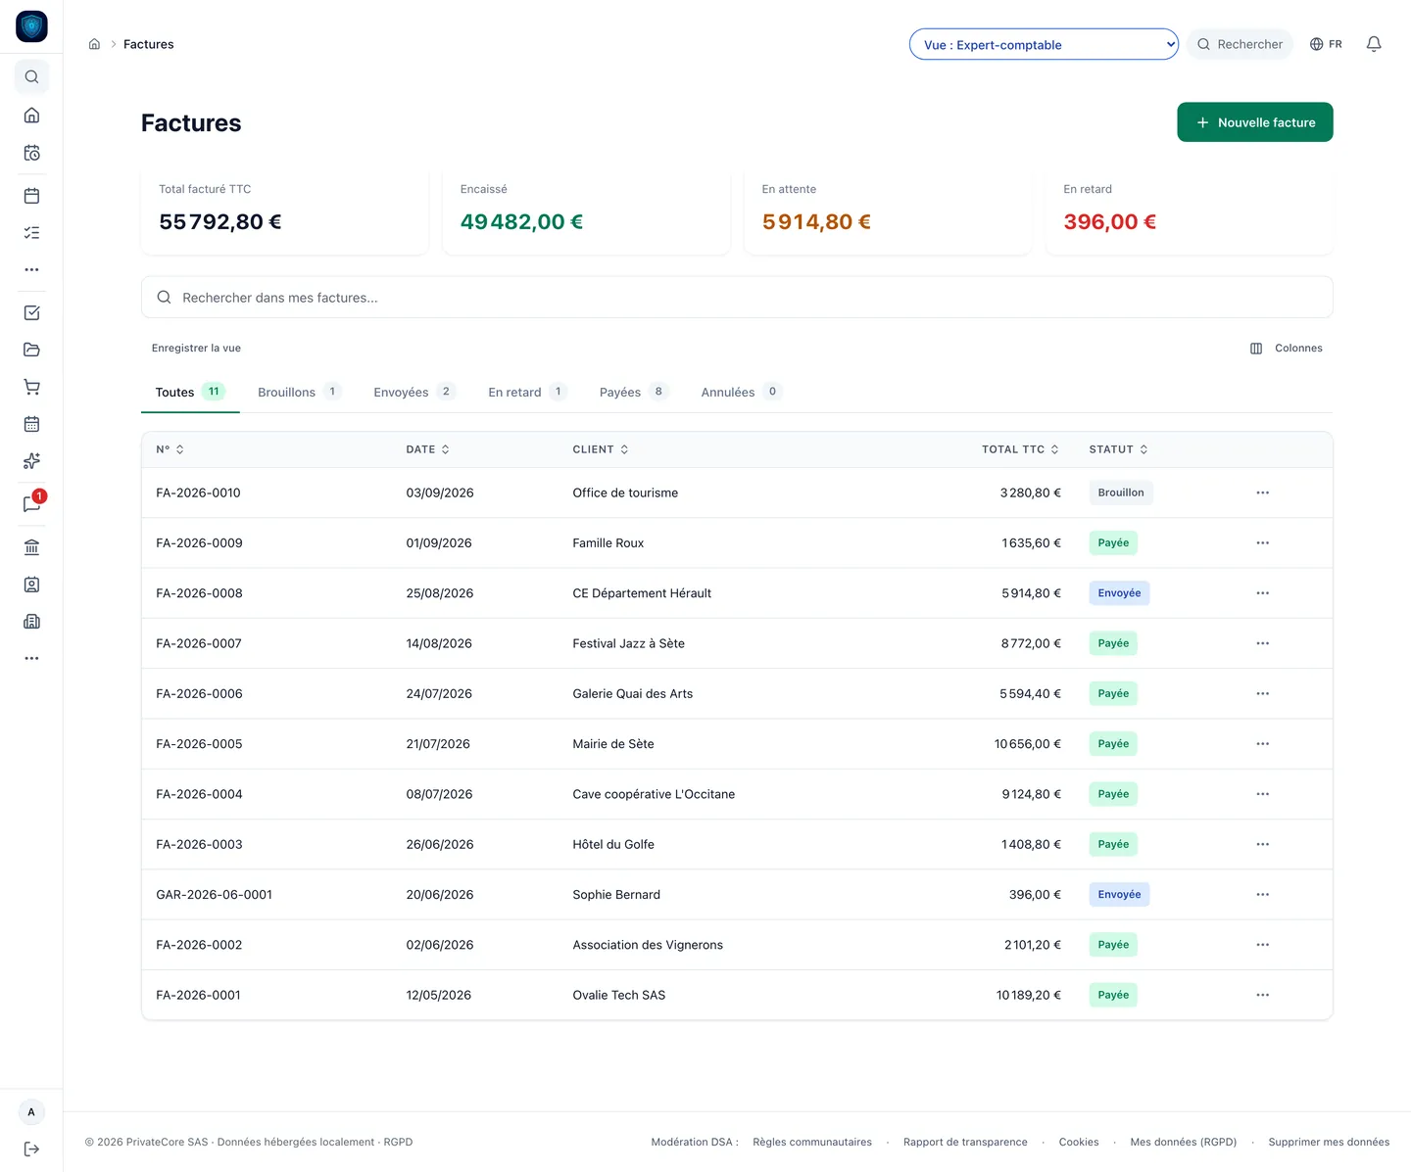Switch to the Annulées tab
This screenshot has width=1411, height=1172.
click(x=741, y=392)
